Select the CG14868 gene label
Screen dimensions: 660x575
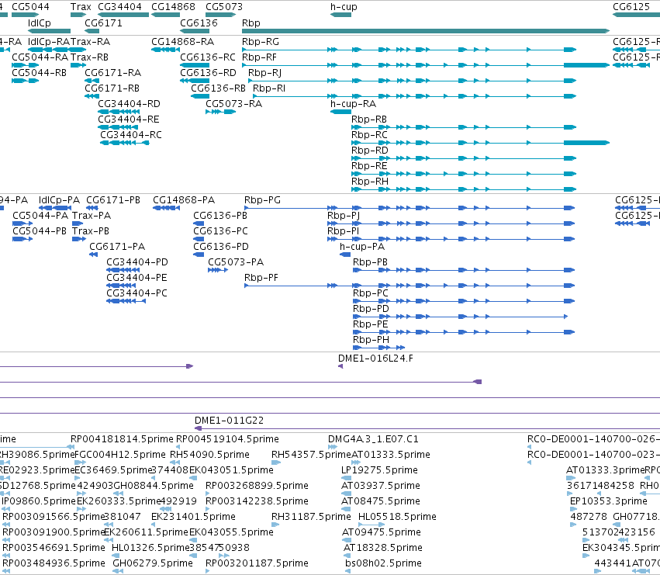[x=173, y=7]
